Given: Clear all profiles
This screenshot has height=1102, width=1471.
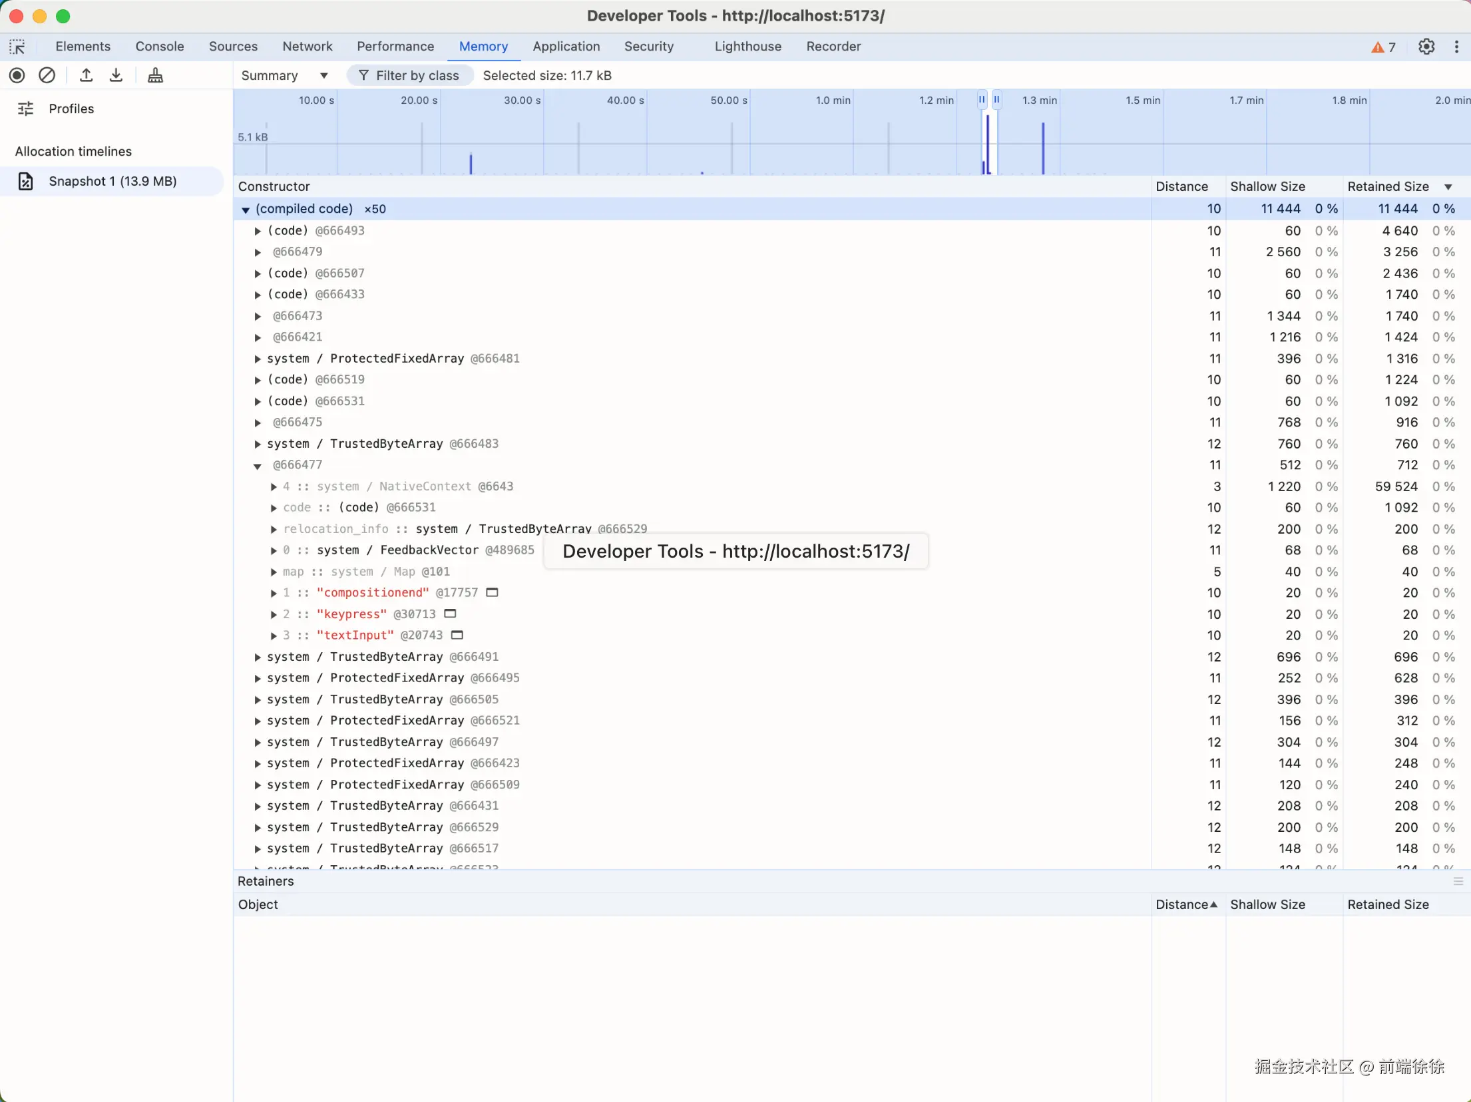Looking at the screenshot, I should pos(47,75).
